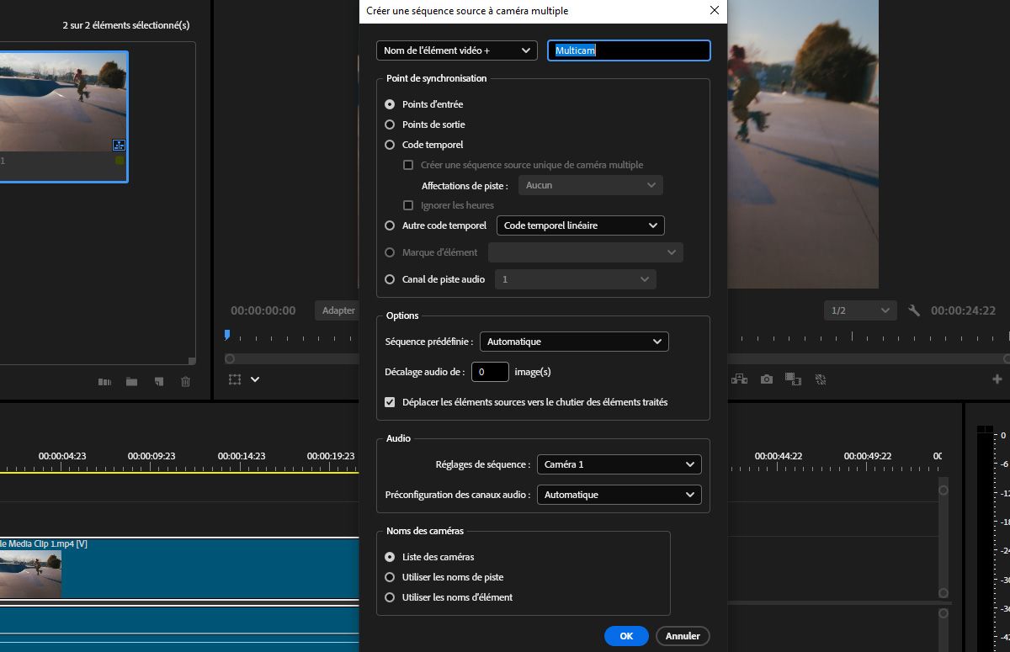Click the Automate to Sequence icon
The width and height of the screenshot is (1010, 652).
point(104,382)
